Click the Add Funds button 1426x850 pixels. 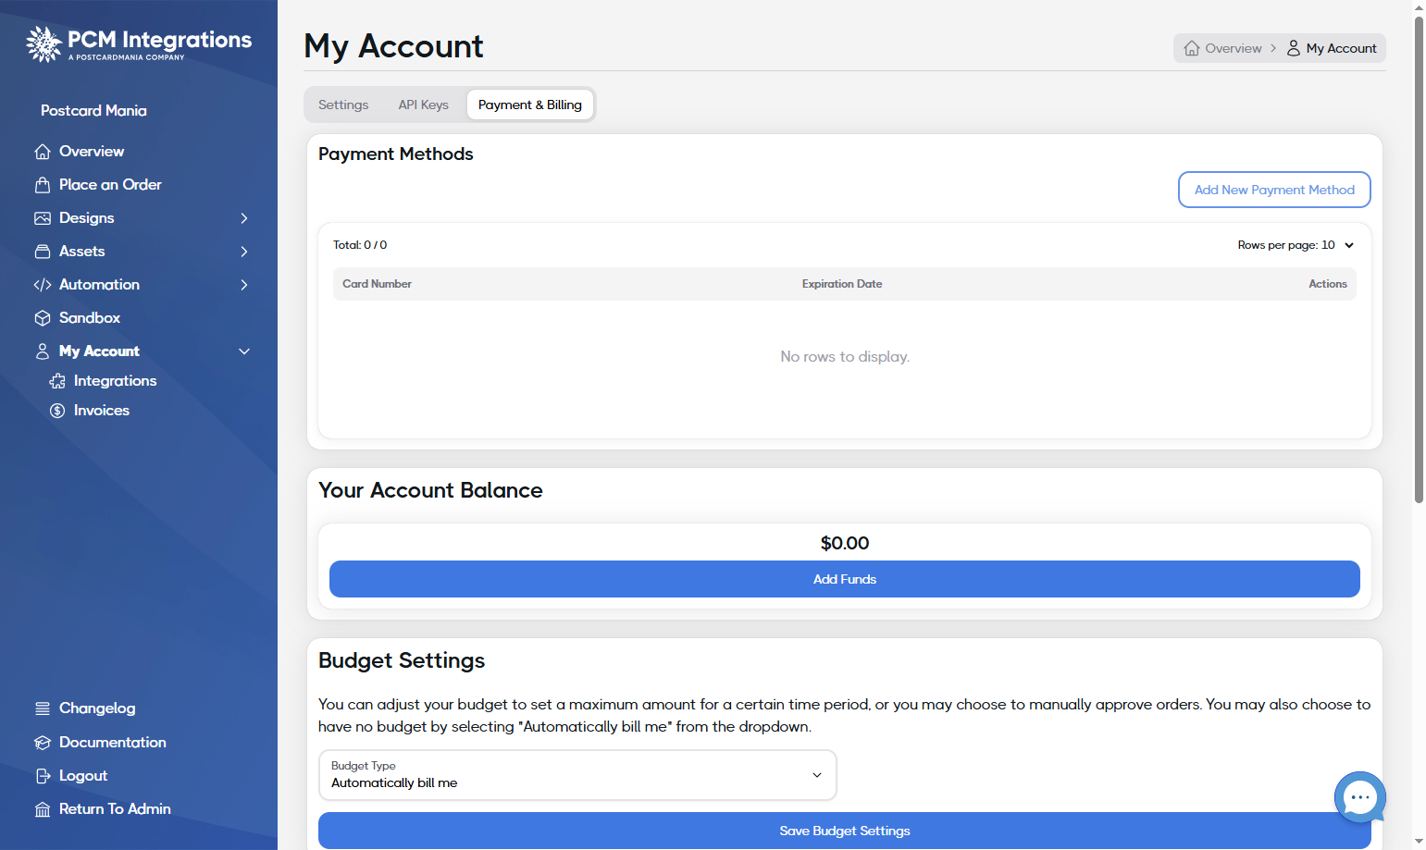(x=845, y=579)
